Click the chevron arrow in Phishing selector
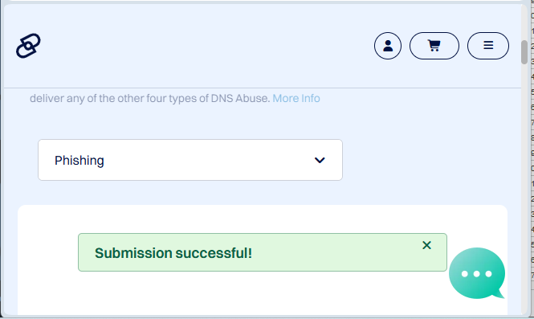 (320, 160)
